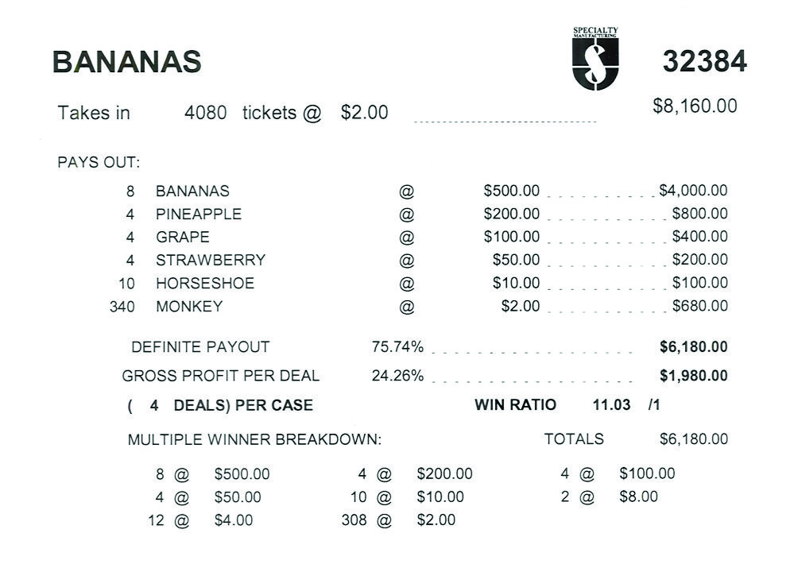Select the MONKEY prize name
Viewport: 794px width, 564px height.
(189, 307)
